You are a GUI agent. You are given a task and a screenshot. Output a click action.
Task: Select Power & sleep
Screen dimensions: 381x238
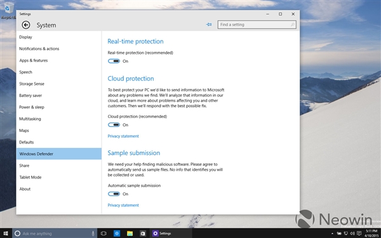tap(59, 107)
